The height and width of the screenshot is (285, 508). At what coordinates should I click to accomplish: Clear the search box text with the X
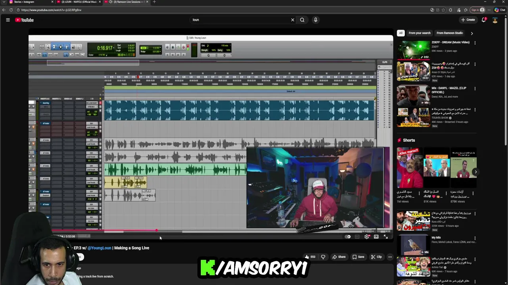pos(293,20)
